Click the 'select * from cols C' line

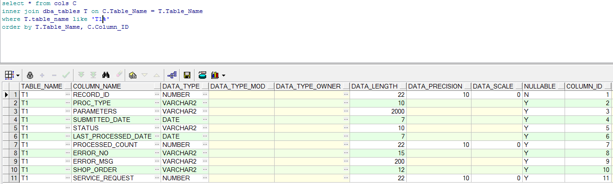[39, 3]
